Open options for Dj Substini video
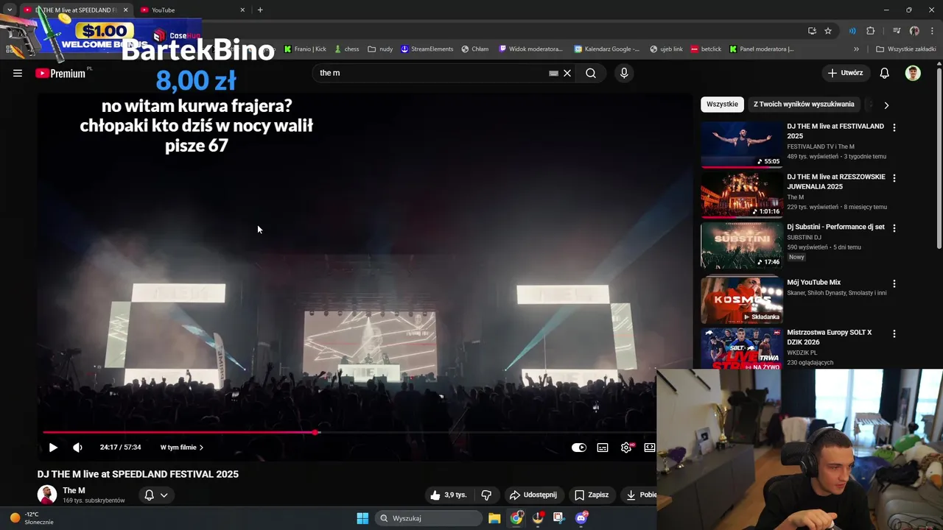943x530 pixels. click(894, 228)
